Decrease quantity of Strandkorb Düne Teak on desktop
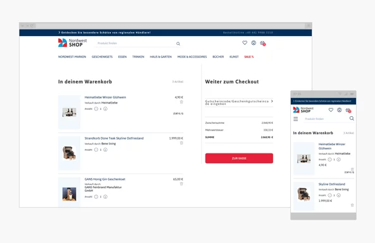The image size is (375, 243). 96,150
